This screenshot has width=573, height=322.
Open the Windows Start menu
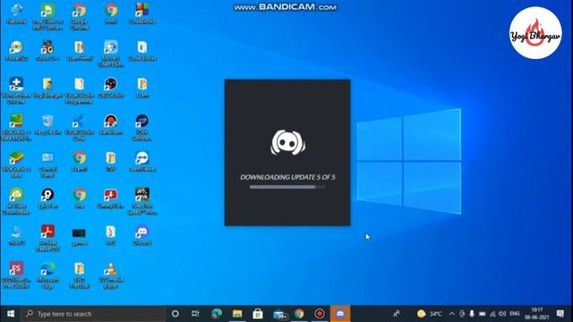click(11, 314)
